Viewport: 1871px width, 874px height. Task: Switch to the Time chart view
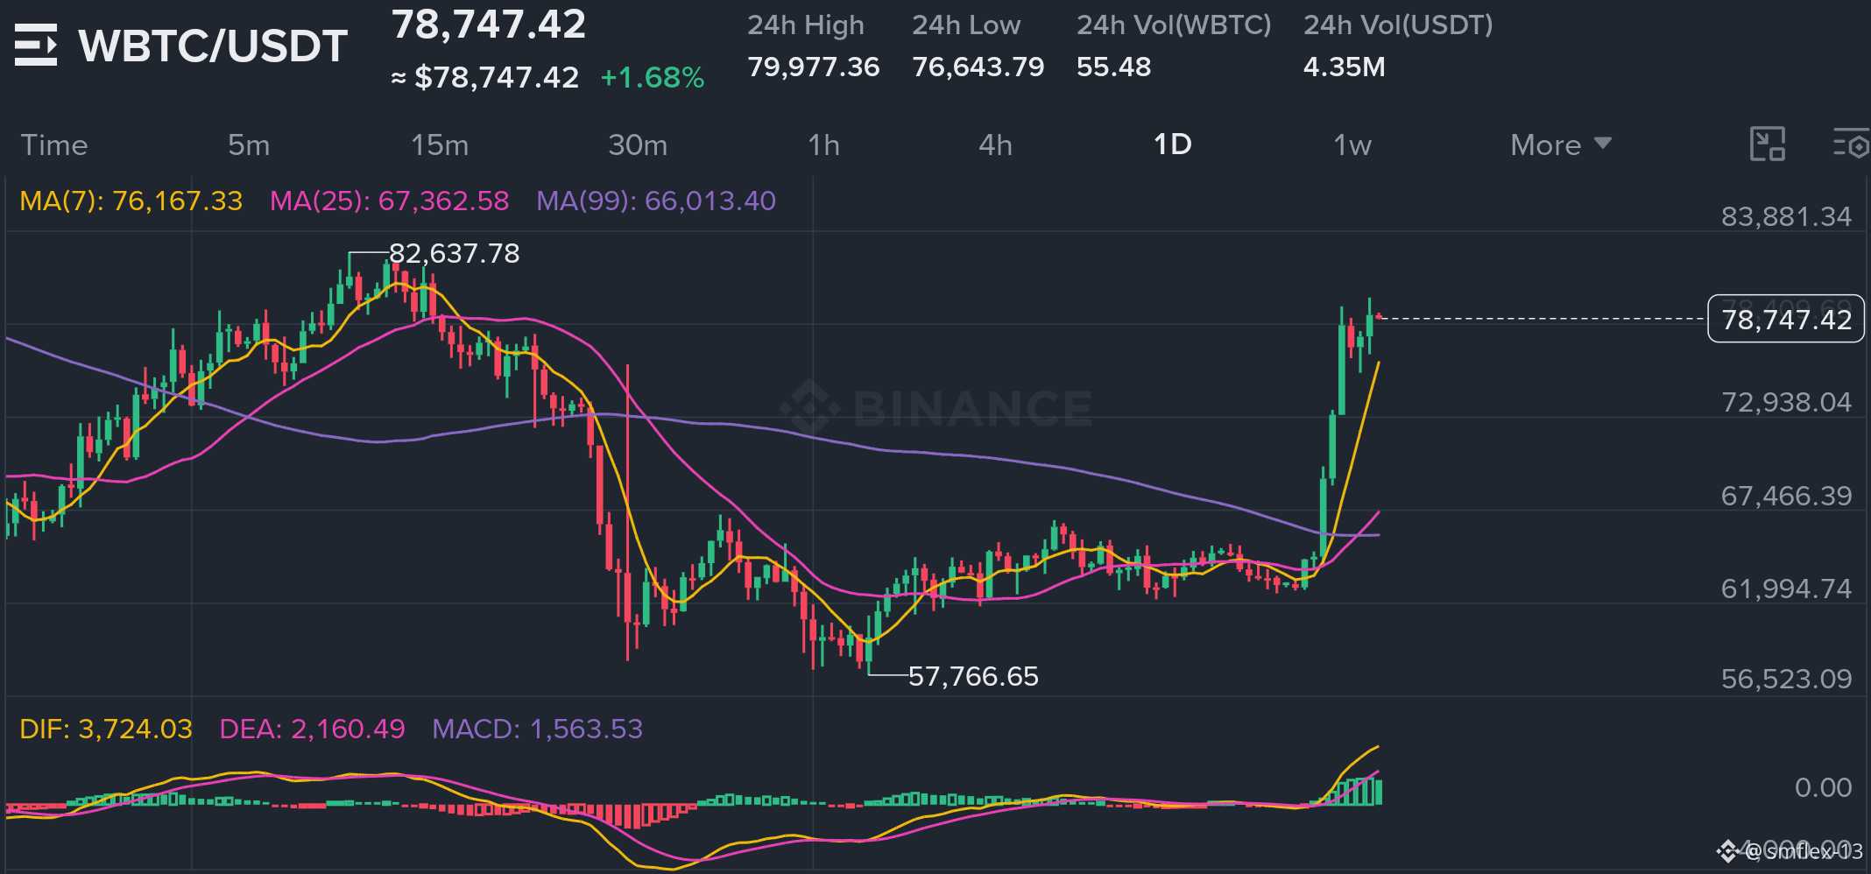[54, 144]
